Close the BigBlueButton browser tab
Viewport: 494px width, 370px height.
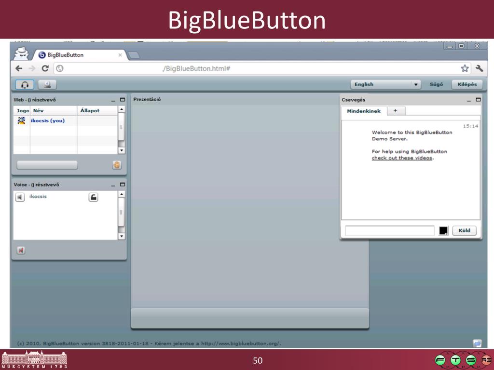(120, 55)
